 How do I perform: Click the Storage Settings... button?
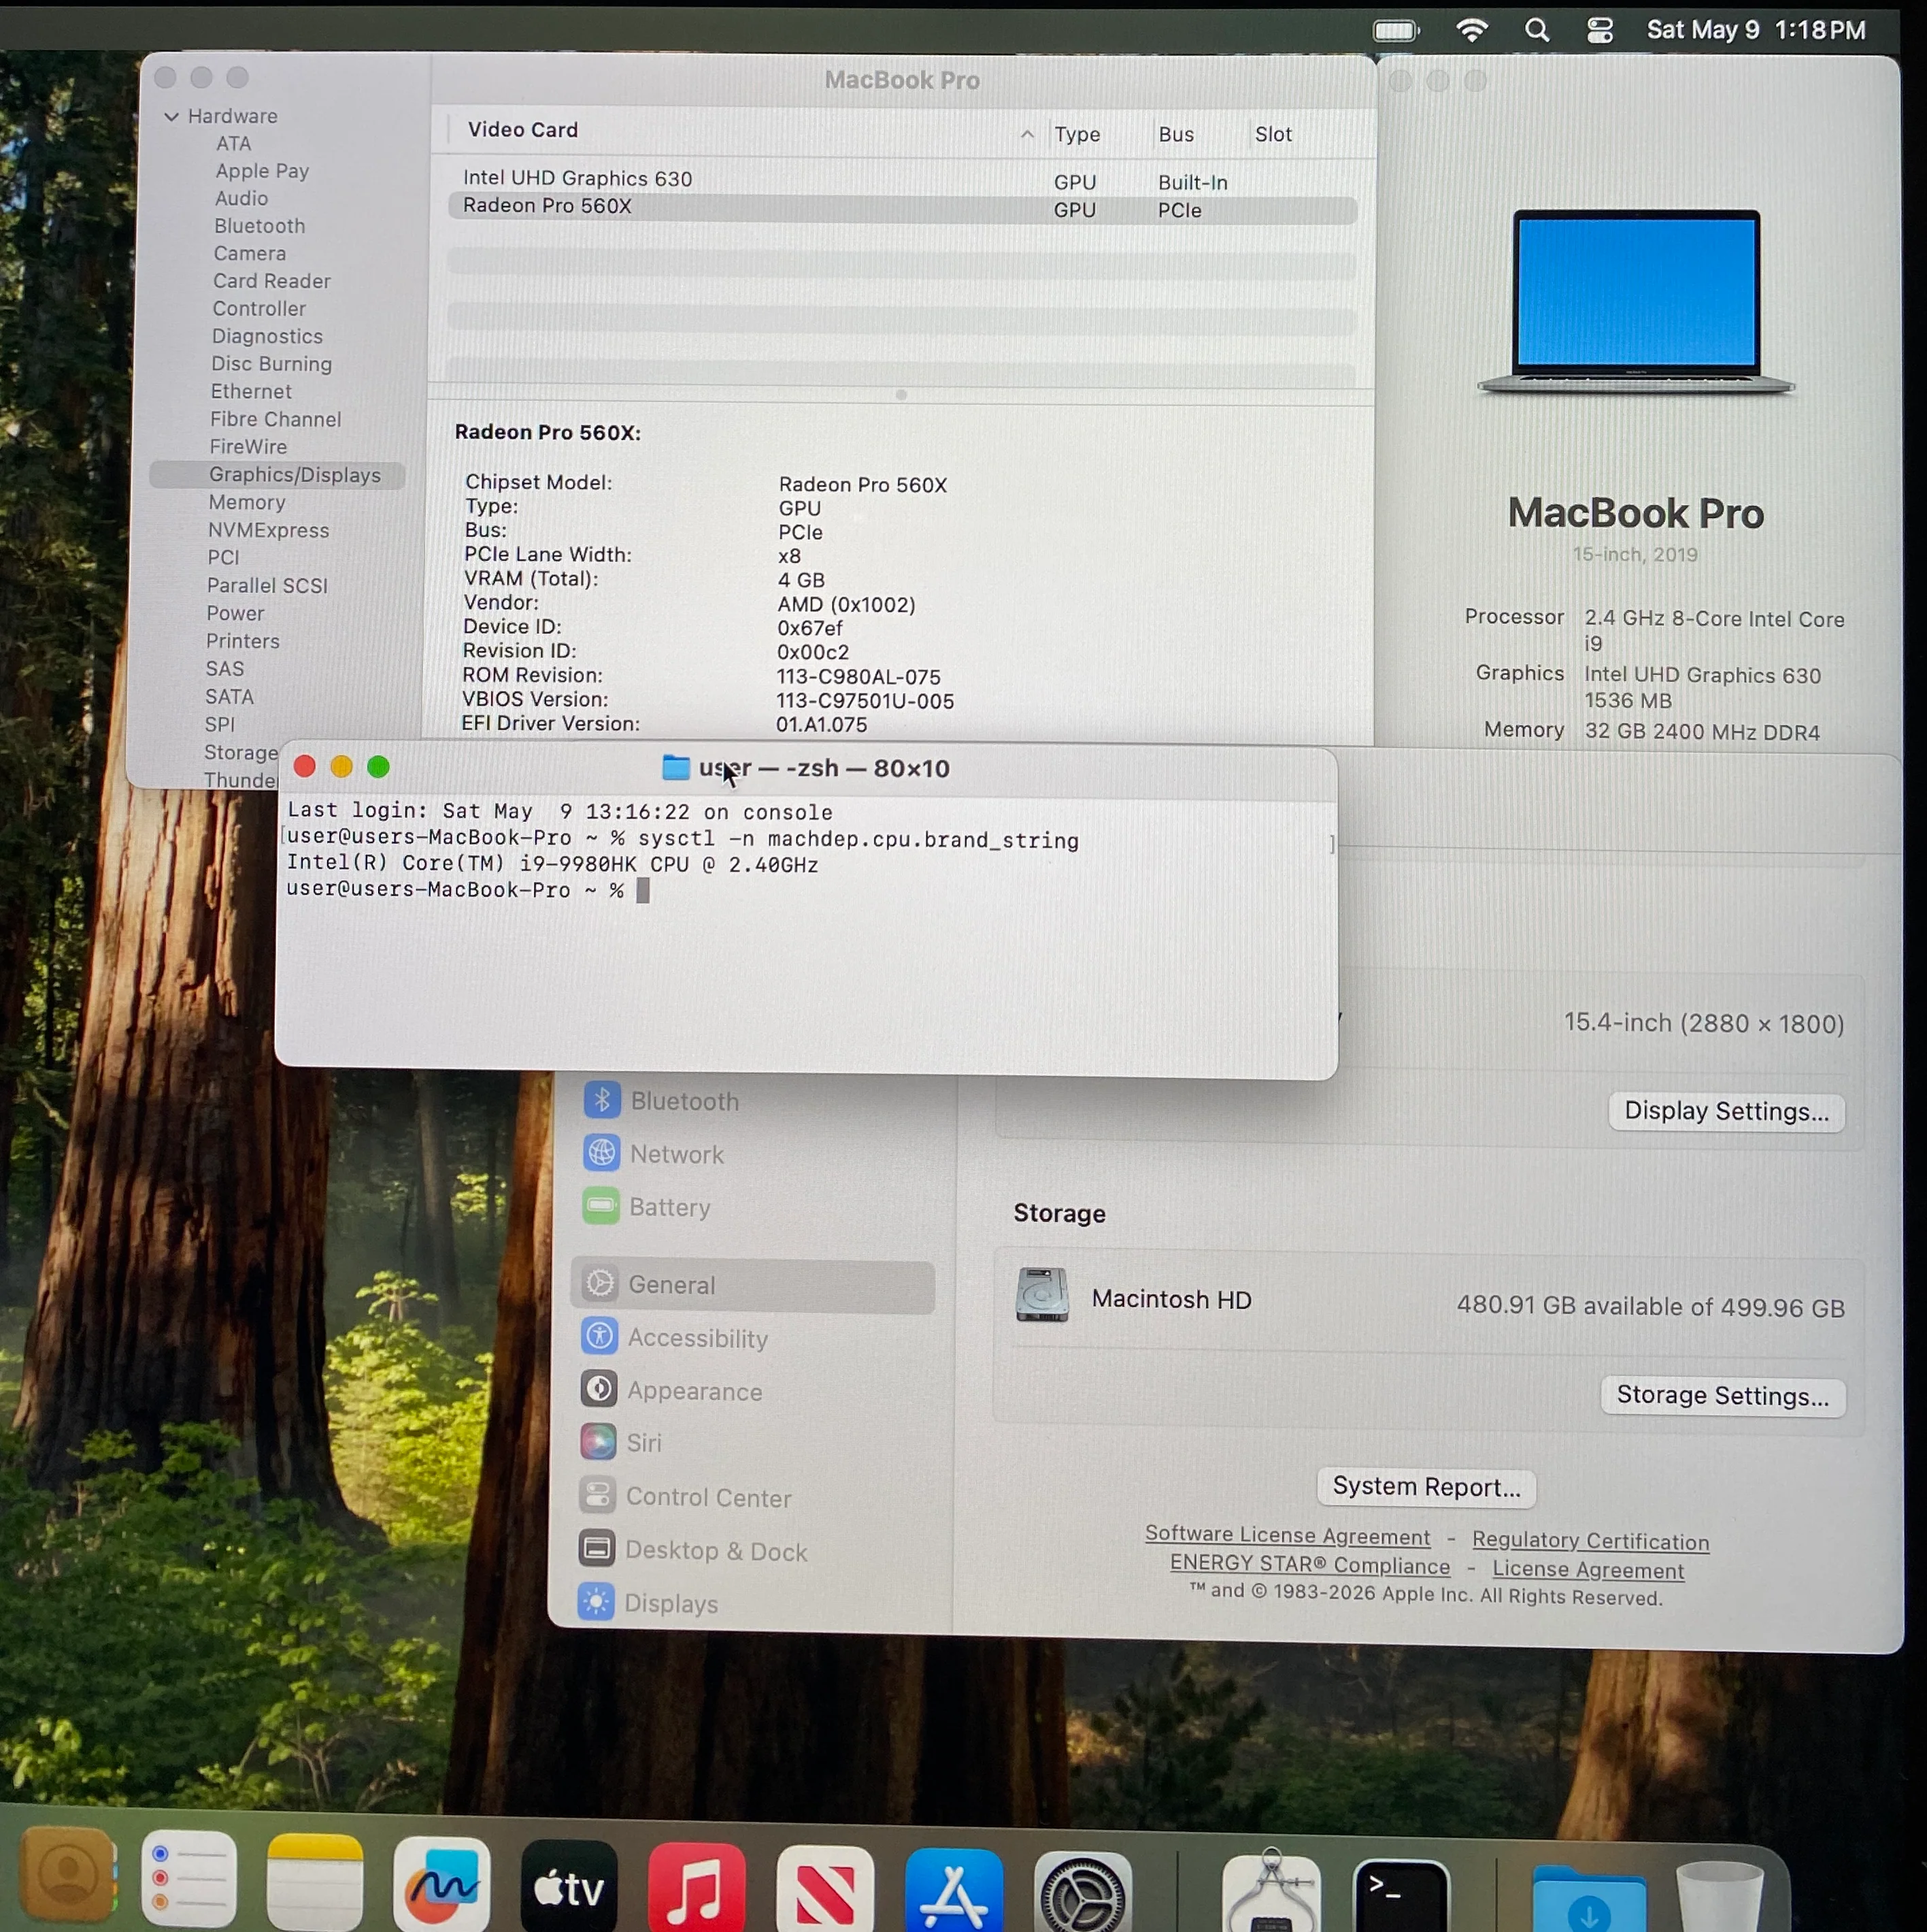1723,1395
